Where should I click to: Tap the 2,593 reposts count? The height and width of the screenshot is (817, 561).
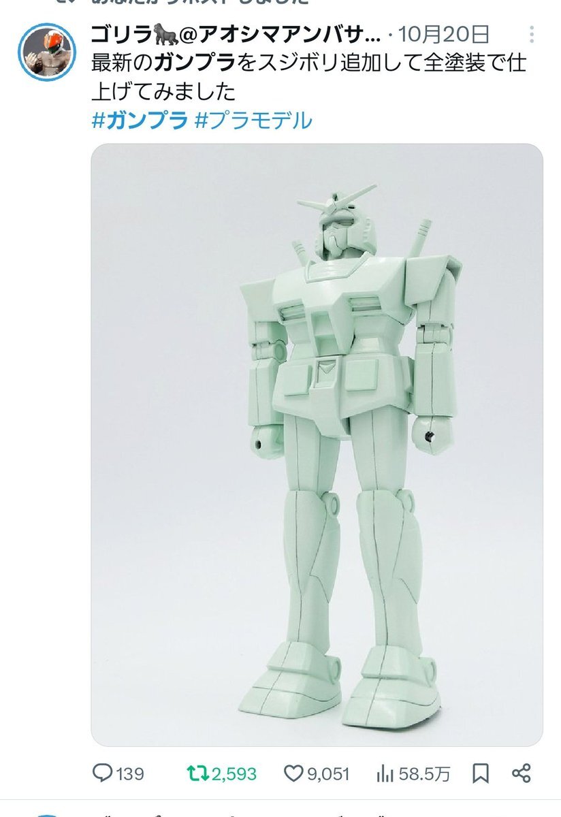pos(234,774)
